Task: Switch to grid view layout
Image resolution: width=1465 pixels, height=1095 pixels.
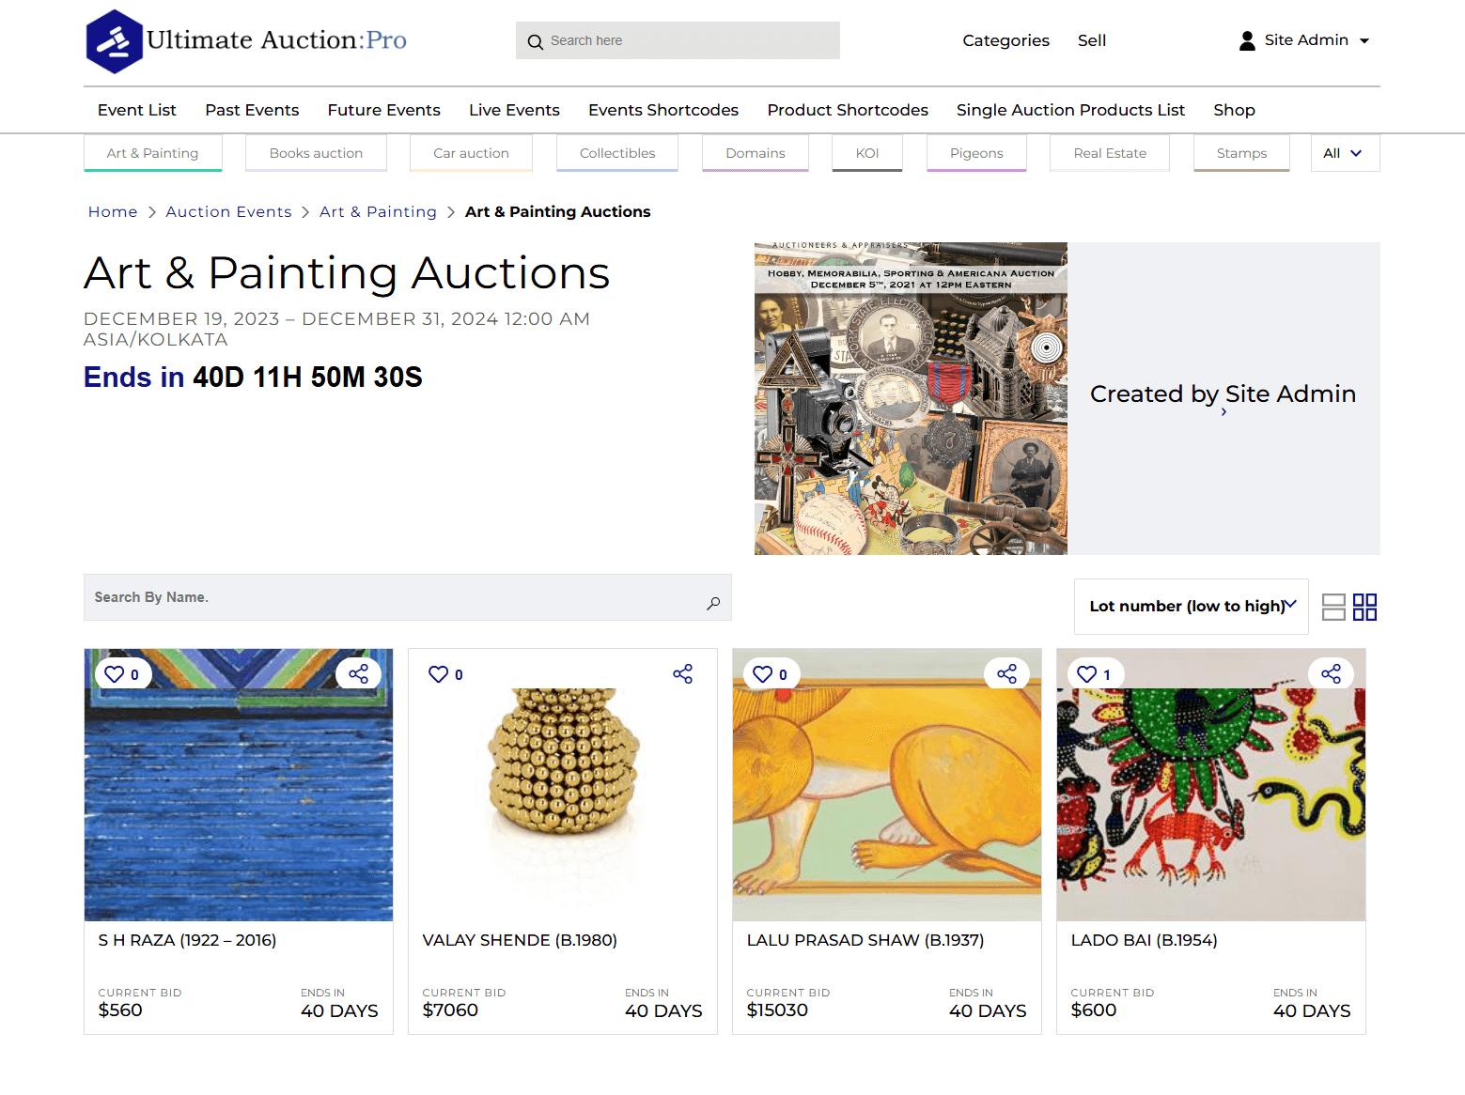Action: (1365, 607)
